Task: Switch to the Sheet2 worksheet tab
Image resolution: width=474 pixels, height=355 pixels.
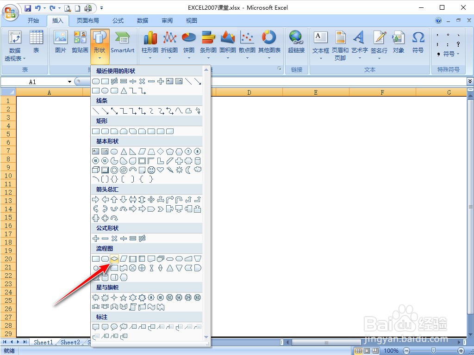Action: tap(70, 342)
